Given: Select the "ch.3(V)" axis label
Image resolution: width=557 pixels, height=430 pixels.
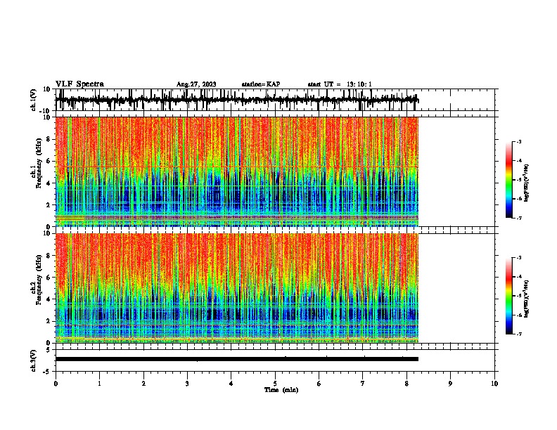Looking at the screenshot, I should click(34, 360).
